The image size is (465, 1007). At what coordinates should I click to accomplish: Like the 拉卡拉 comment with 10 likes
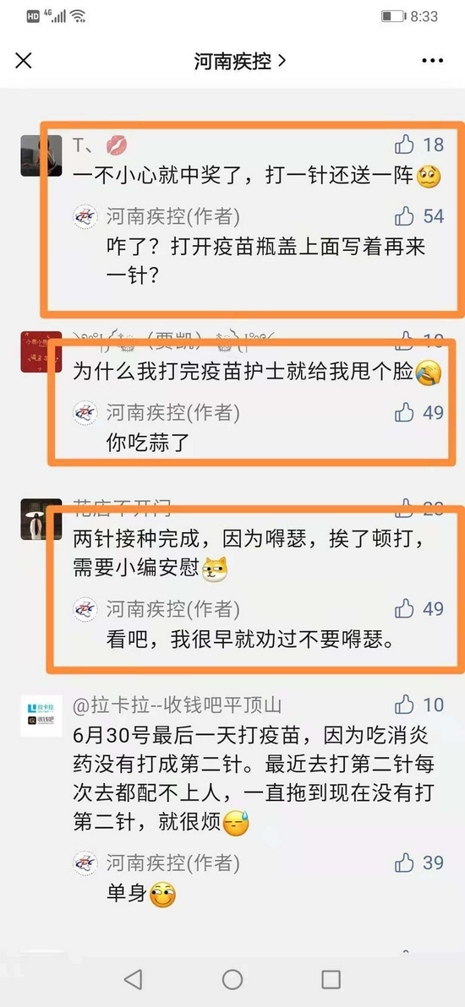click(x=404, y=705)
